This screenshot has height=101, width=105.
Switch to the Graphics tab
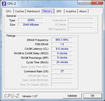pyautogui.click(x=71, y=11)
